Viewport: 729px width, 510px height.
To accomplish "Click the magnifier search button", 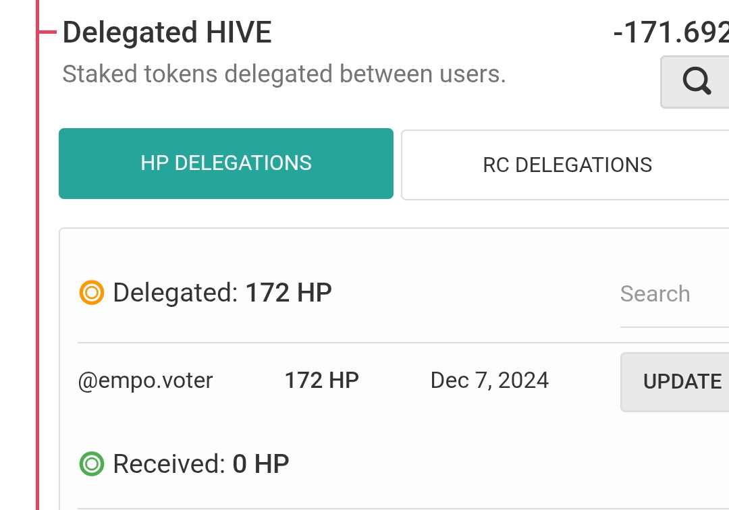I will 697,82.
